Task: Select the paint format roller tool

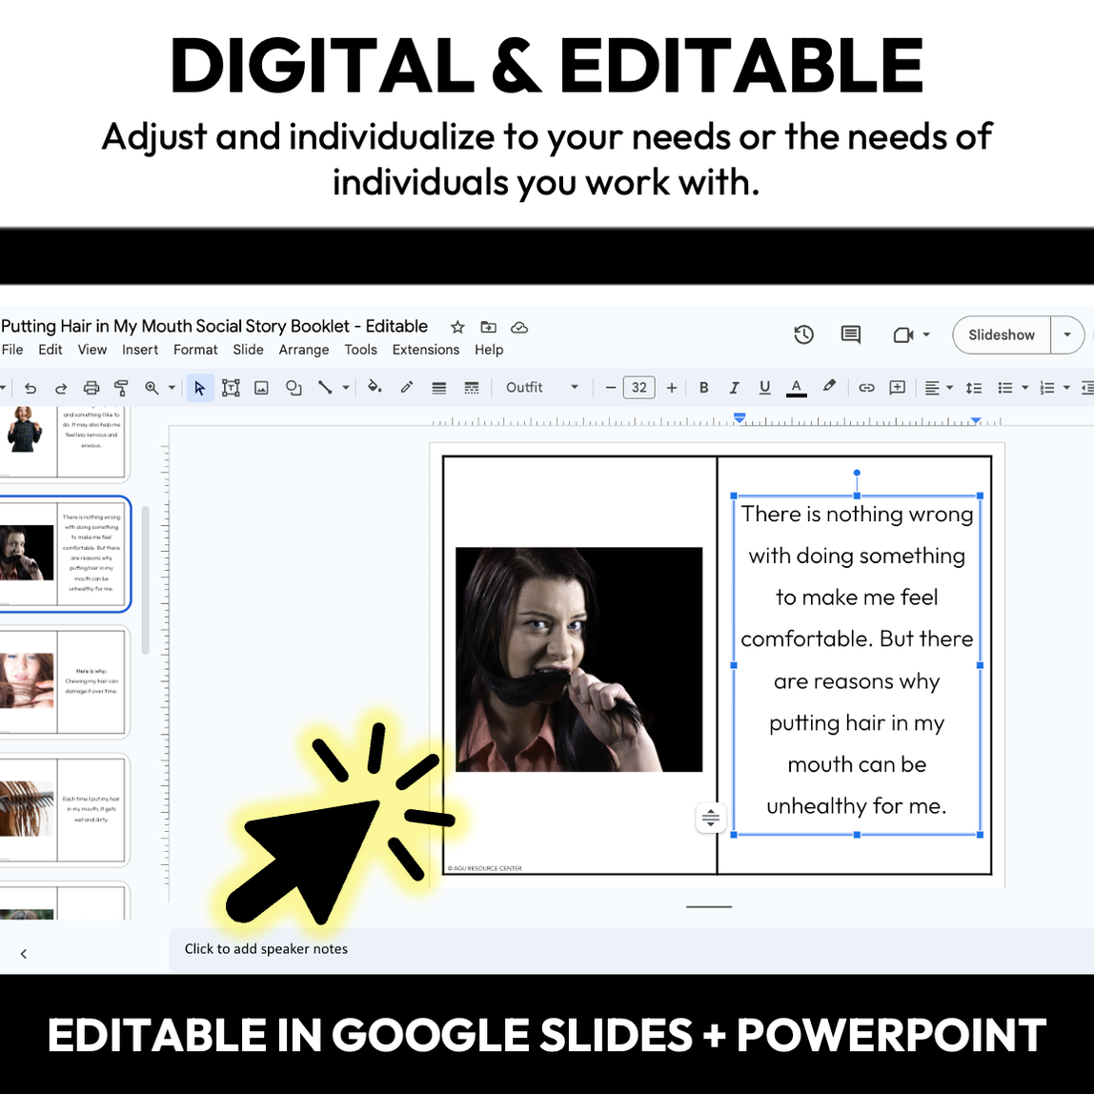Action: (121, 388)
